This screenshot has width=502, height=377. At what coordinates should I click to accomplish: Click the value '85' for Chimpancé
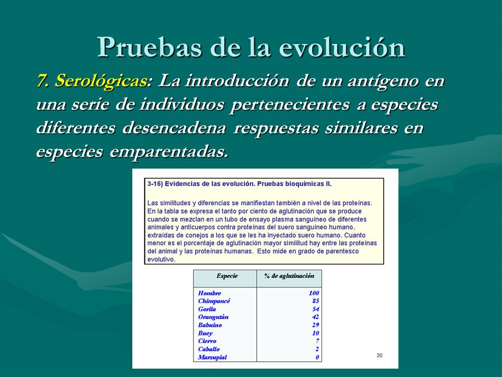(x=316, y=301)
